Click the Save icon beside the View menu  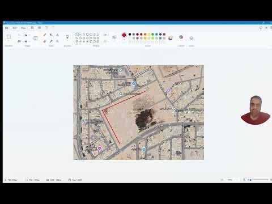pos(32,28)
